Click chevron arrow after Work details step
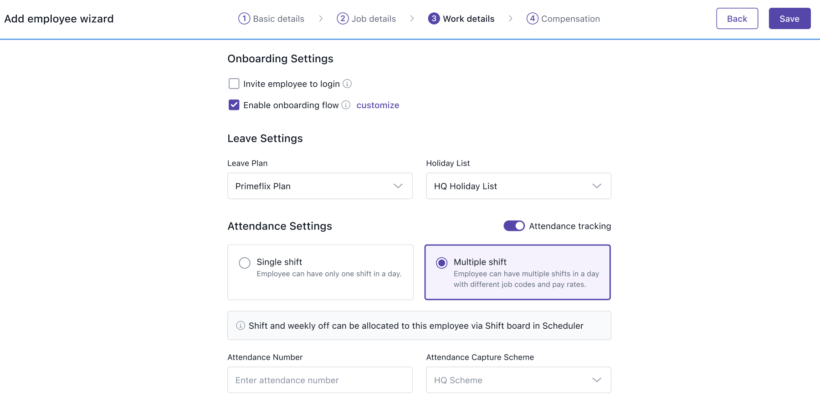 point(510,19)
